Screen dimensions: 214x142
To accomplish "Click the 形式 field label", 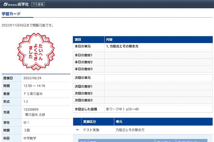I will [6, 101].
